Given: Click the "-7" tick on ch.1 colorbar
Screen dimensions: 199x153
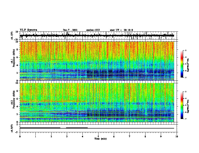Looking at the screenshot, I should pos(185,77).
